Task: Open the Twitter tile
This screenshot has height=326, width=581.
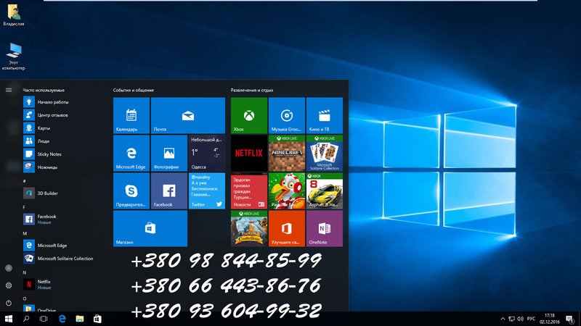Action: [x=207, y=191]
